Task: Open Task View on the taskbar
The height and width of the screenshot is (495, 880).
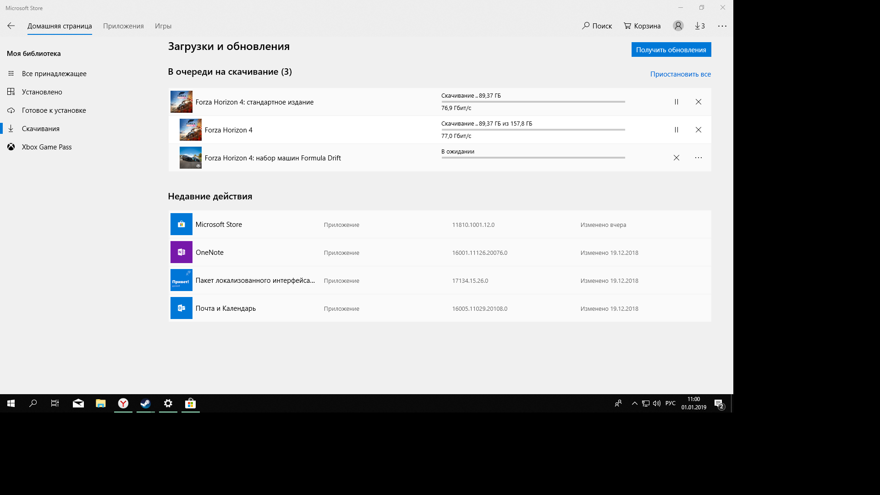Action: (x=55, y=403)
